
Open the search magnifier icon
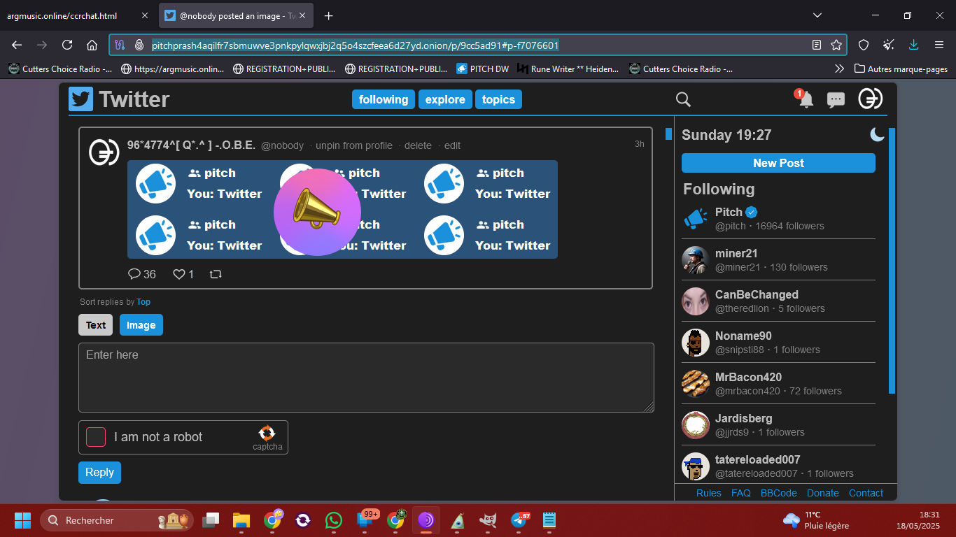[683, 99]
